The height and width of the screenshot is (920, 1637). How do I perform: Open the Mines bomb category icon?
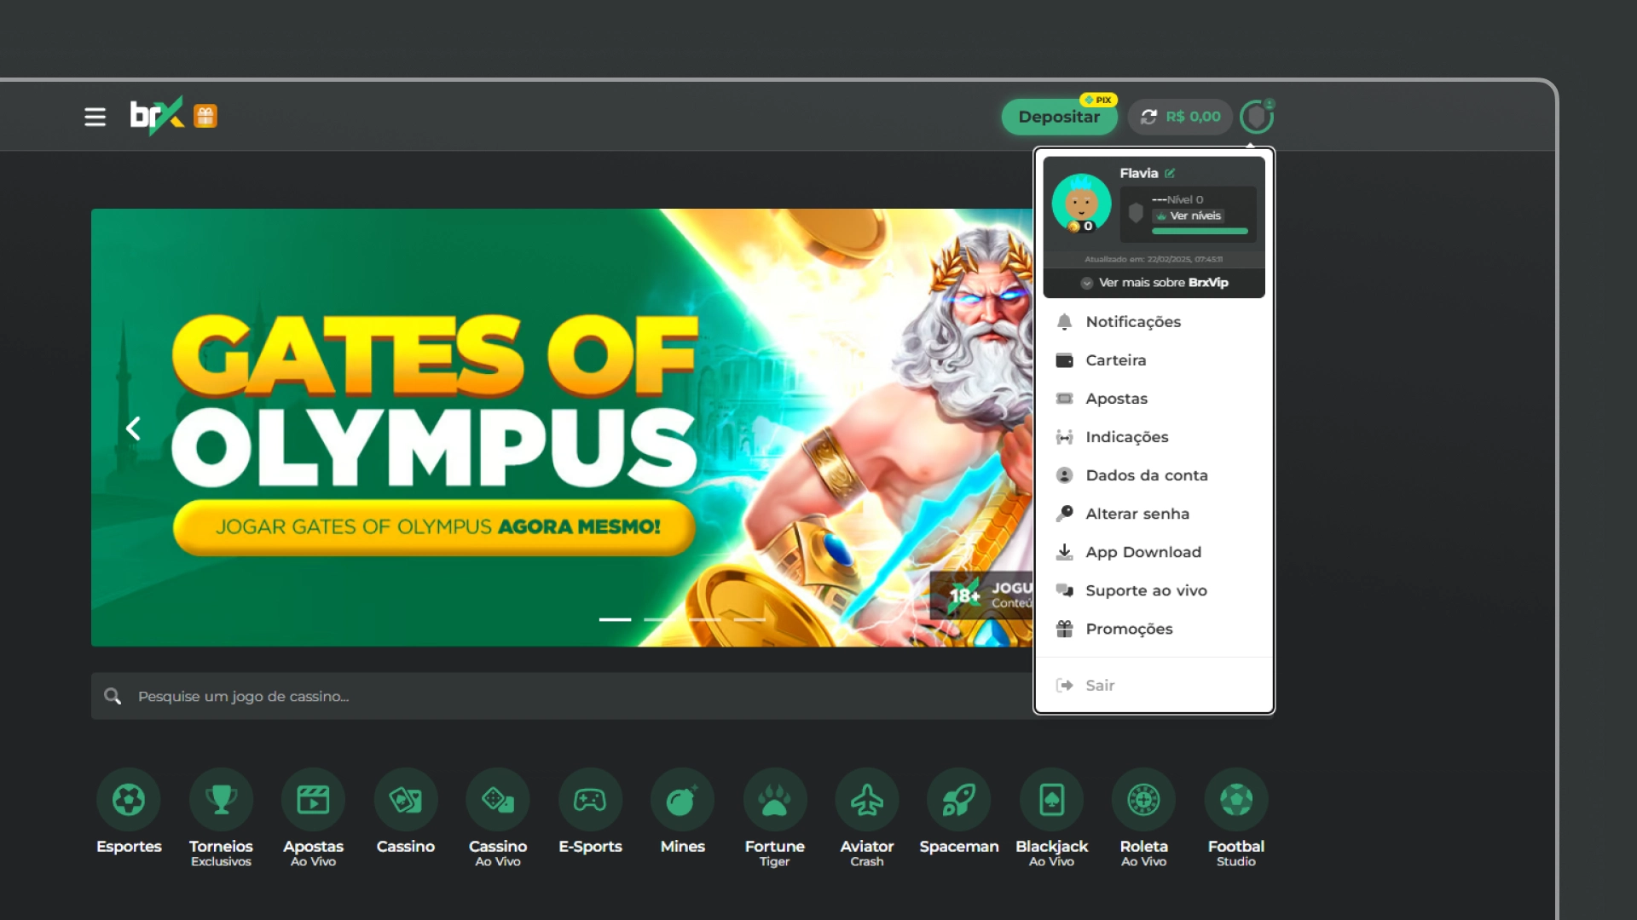682,800
